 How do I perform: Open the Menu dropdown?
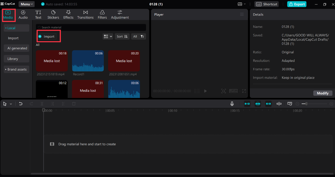pyautogui.click(x=27, y=4)
